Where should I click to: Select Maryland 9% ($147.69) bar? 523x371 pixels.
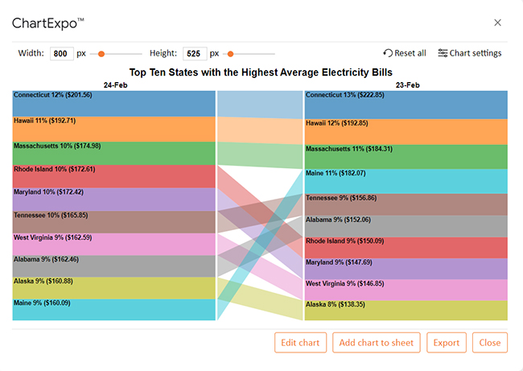click(x=406, y=269)
